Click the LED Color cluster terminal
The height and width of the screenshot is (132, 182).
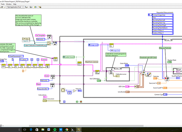(127, 87)
